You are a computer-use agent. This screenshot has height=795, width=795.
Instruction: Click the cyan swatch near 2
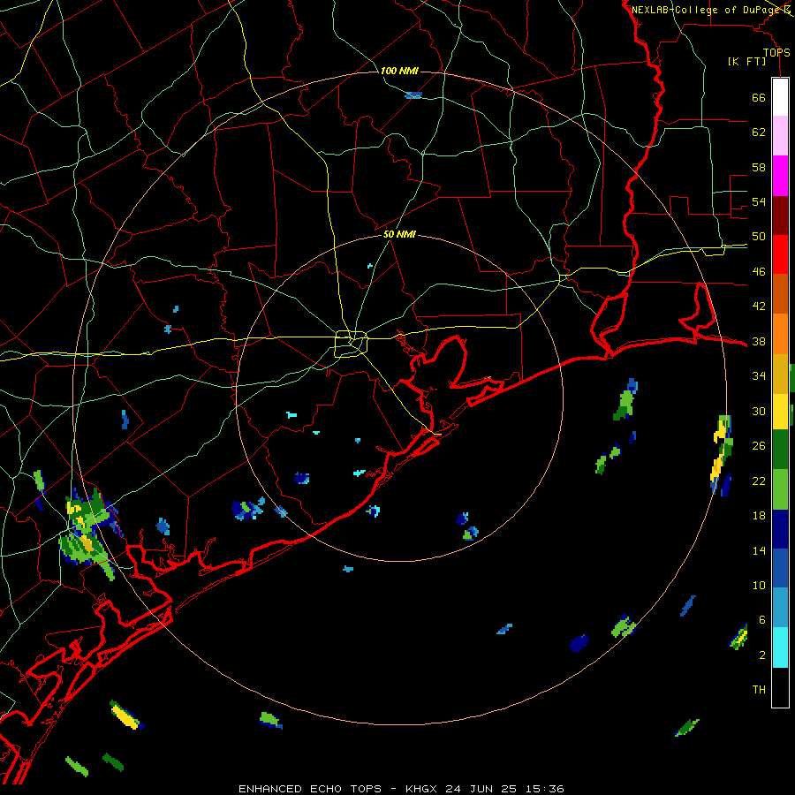click(x=780, y=647)
